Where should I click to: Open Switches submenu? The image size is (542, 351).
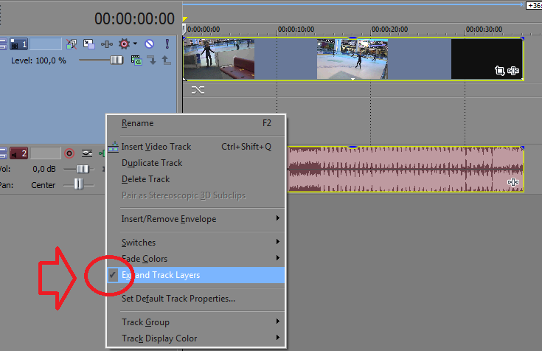pyautogui.click(x=196, y=243)
